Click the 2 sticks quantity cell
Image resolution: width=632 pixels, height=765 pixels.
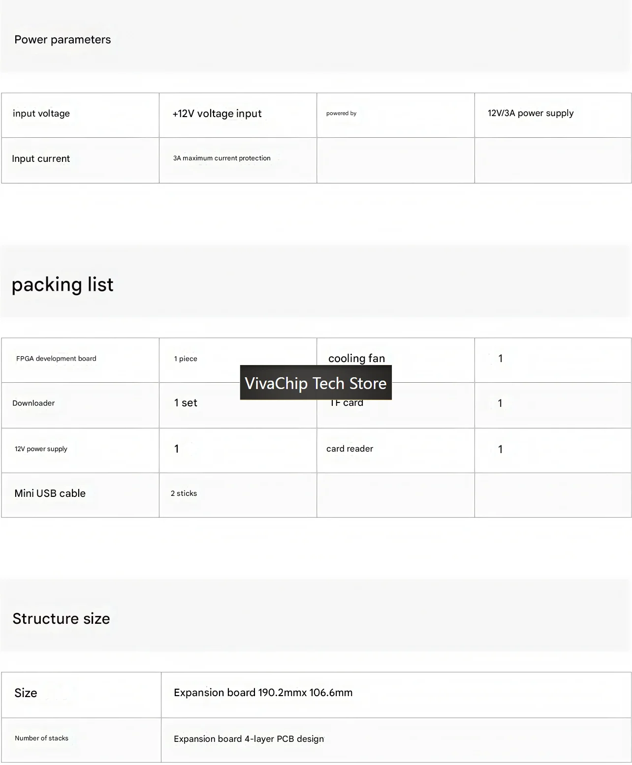(238, 495)
